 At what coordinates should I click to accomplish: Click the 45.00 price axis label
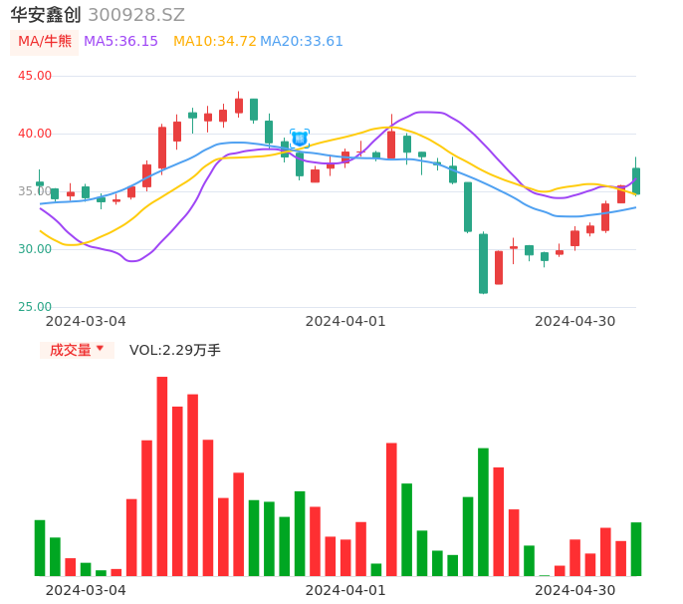click(x=35, y=76)
